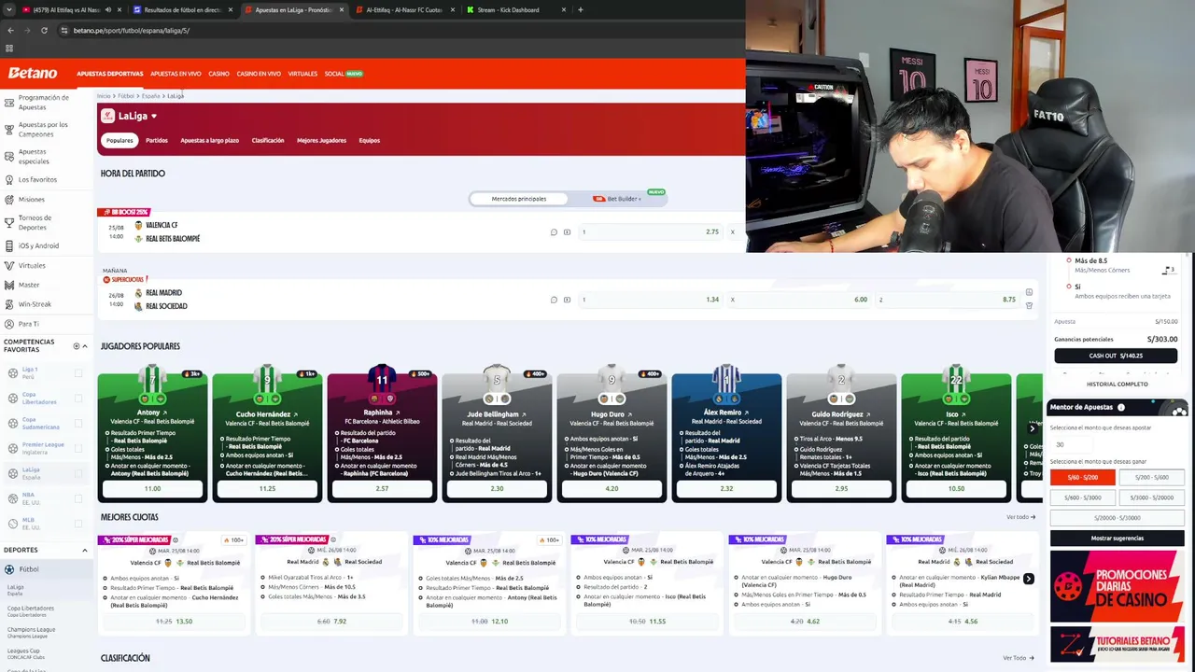Click stats icon for Valencia CF match
Viewport: 1195px width, 672px height.
(x=554, y=232)
